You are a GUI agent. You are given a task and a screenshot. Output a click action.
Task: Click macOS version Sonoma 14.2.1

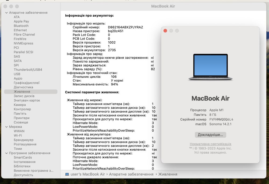220,124
